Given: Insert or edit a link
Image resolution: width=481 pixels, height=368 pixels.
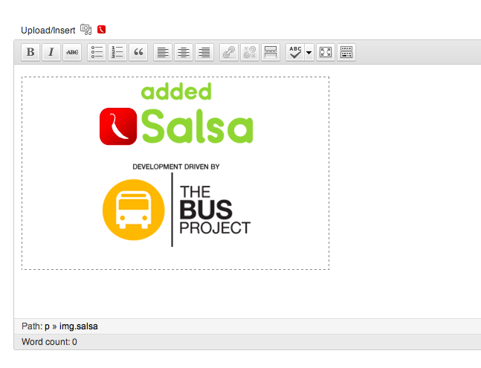Looking at the screenshot, I should pos(229,52).
